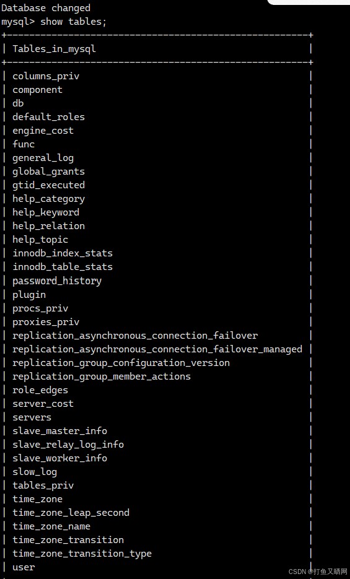Select the proxies_priv entry

(46, 322)
